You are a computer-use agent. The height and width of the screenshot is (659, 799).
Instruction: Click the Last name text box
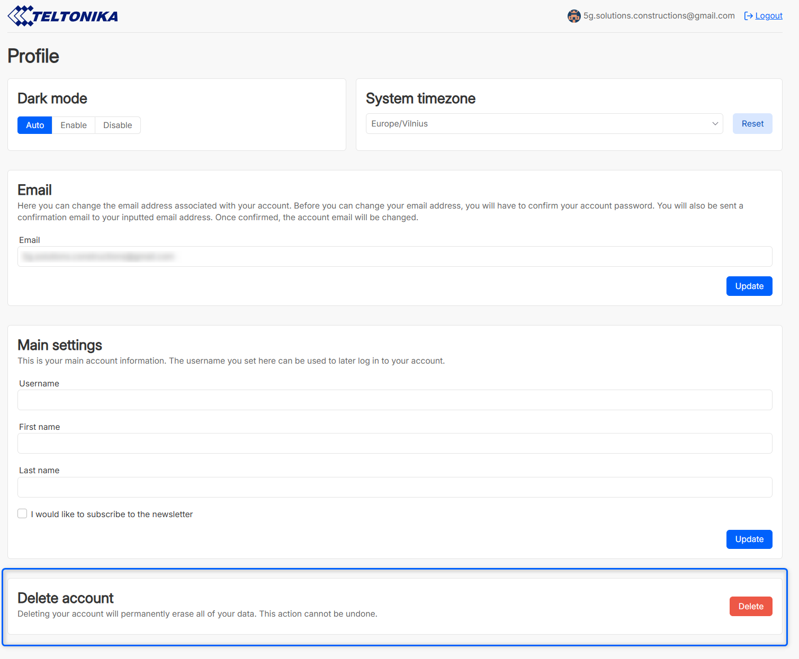[394, 488]
